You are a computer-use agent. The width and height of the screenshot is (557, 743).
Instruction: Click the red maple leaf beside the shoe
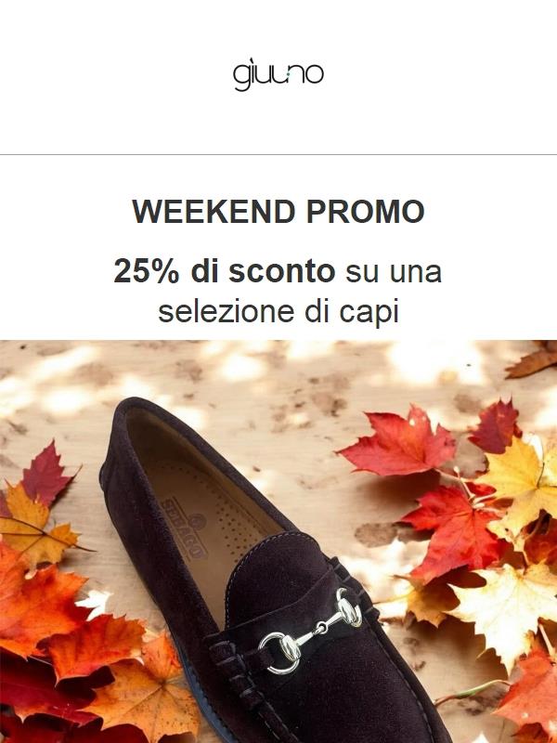click(398, 441)
